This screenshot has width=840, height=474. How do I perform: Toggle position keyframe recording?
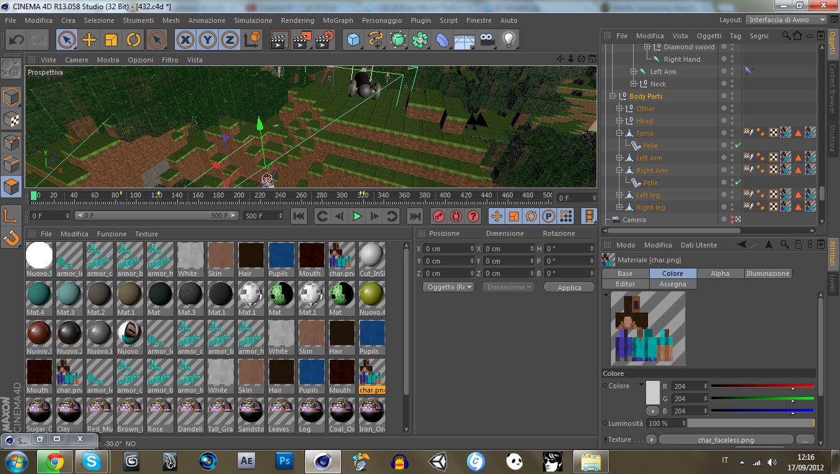point(497,216)
